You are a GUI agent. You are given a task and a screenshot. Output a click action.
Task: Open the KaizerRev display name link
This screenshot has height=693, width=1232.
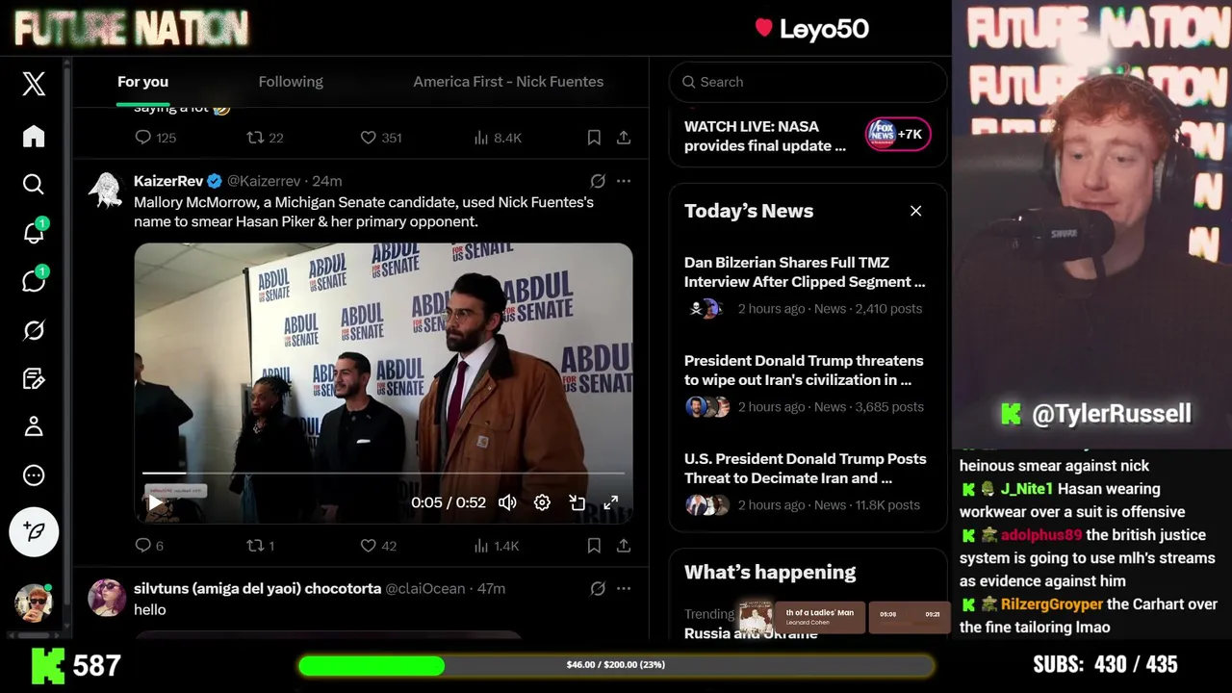[x=168, y=181]
